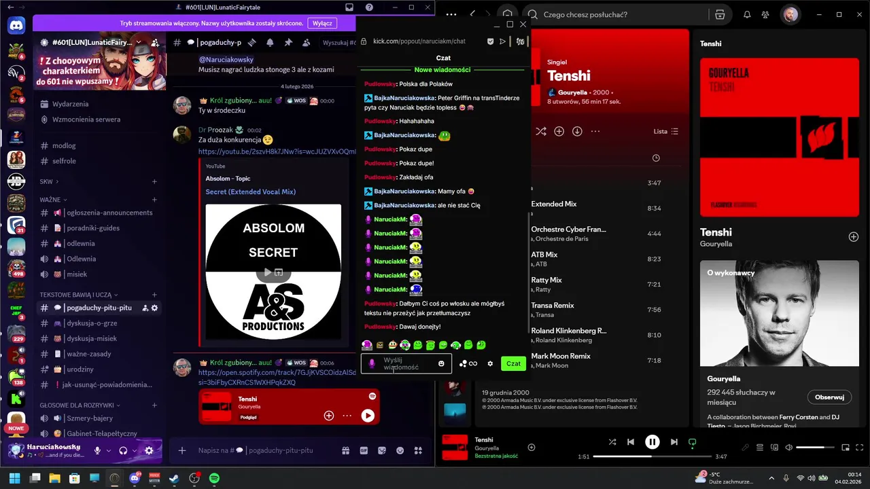The width and height of the screenshot is (870, 489).
Task: Open emoji picker in Kick chat input
Action: (x=441, y=363)
